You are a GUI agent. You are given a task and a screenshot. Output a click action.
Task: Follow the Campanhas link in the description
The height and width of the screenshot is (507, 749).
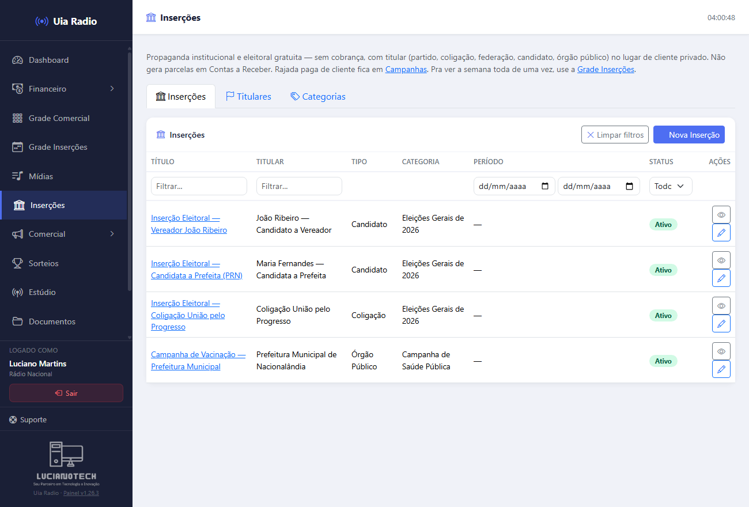pos(406,69)
